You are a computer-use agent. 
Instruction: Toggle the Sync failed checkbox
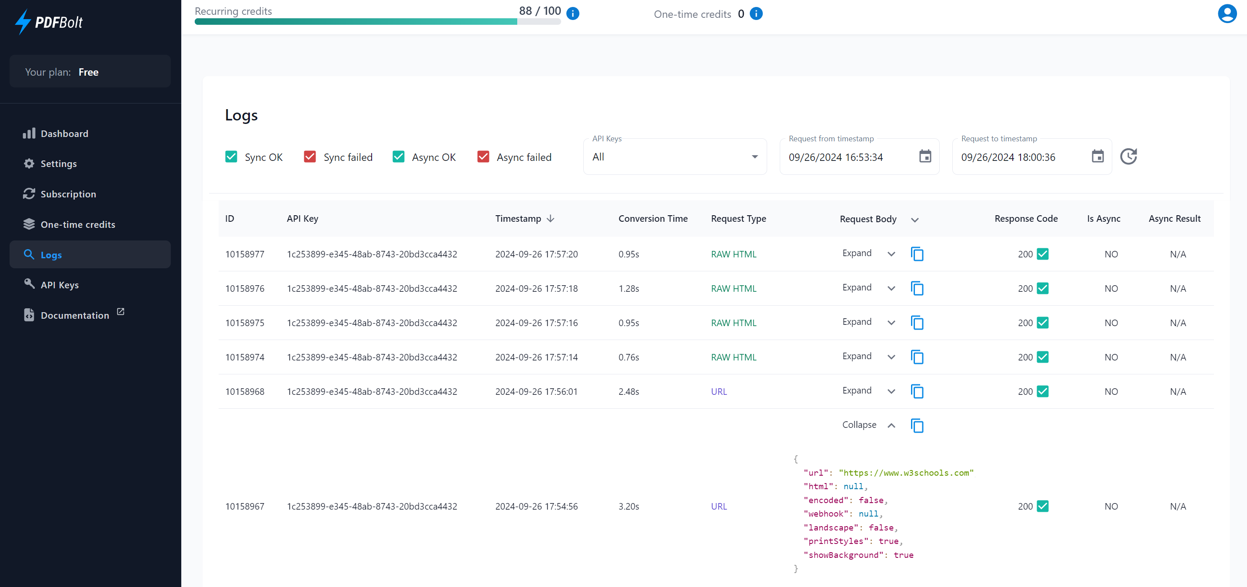(x=310, y=157)
